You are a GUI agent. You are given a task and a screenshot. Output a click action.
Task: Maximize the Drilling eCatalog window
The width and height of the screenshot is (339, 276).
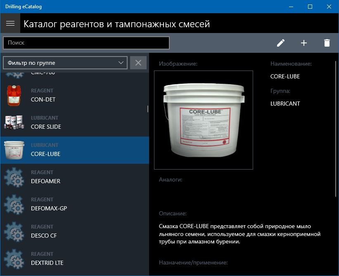click(x=310, y=7)
